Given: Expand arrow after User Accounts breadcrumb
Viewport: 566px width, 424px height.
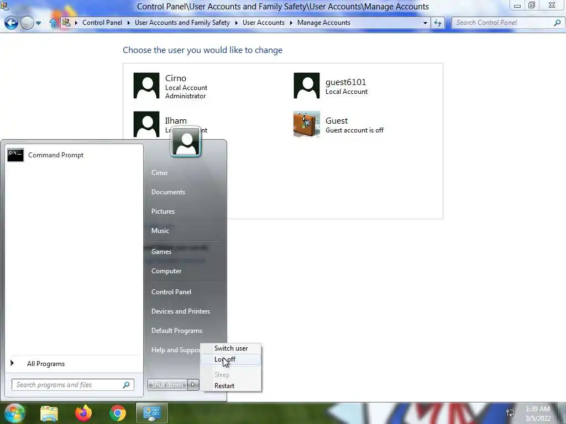Looking at the screenshot, I should pos(291,23).
